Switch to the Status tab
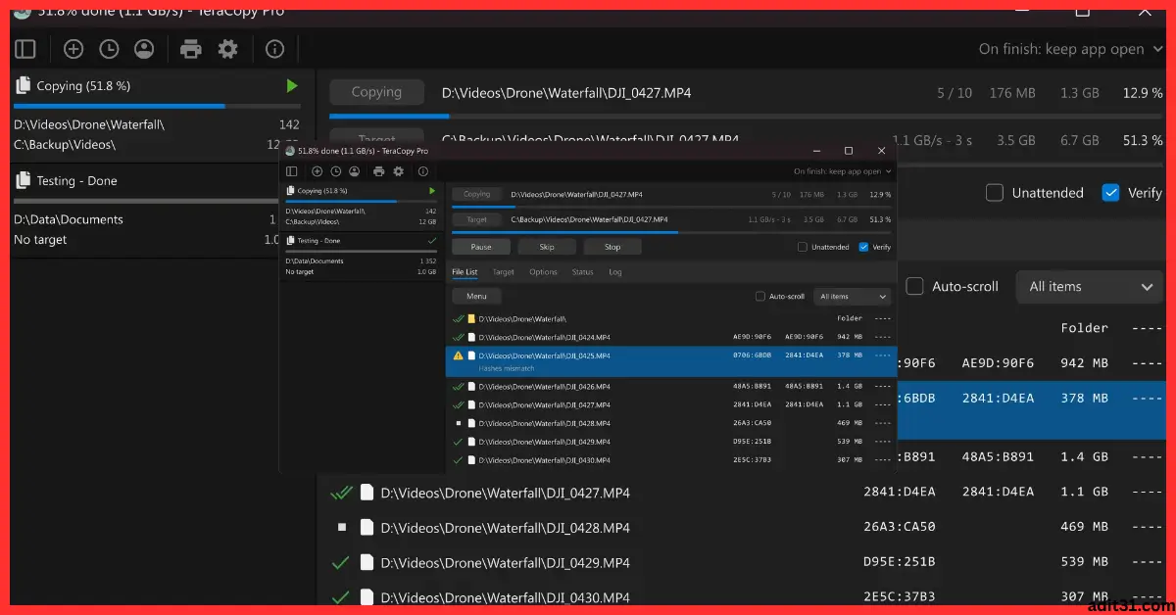The image size is (1176, 615). (582, 272)
